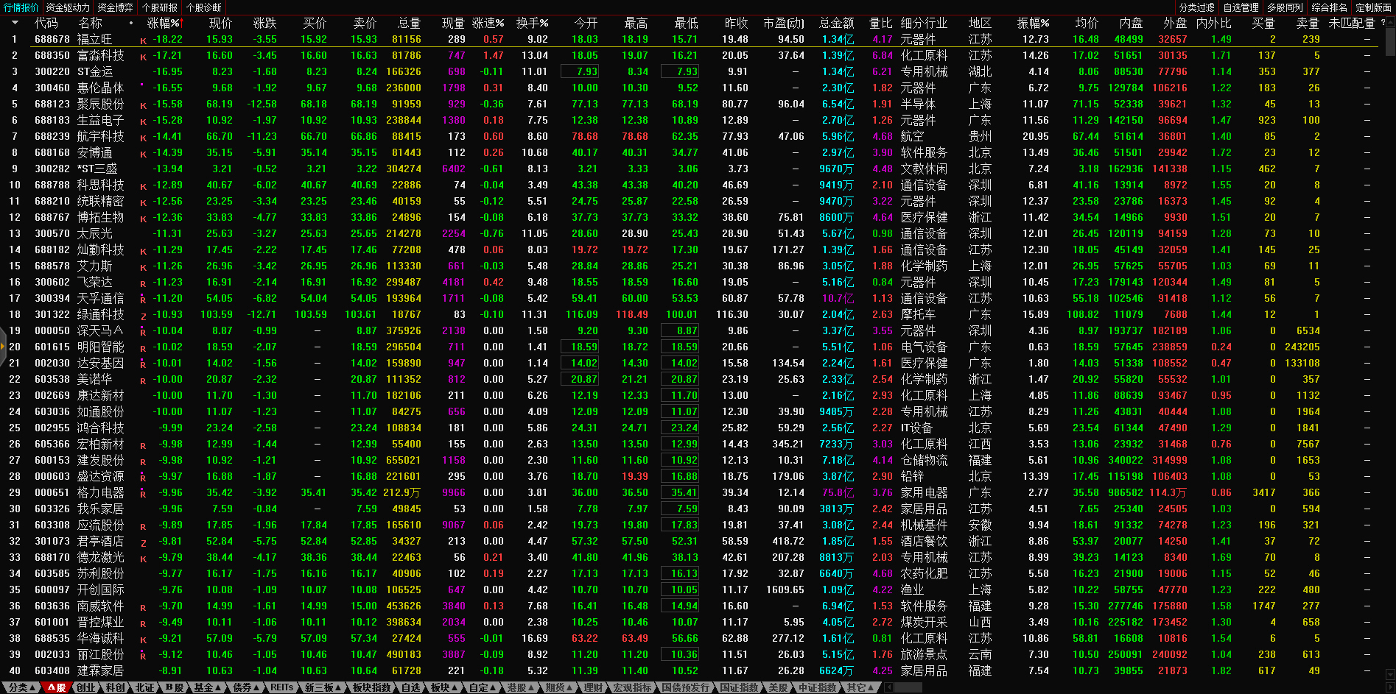Screen dimensions: 1396x694
Task: Click the question mark icon after 未匹配量
Action: point(1383,23)
